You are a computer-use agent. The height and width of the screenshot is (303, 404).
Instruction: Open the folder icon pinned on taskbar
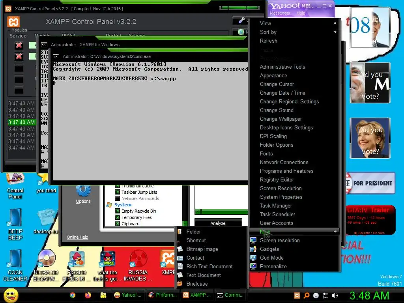[103, 295]
